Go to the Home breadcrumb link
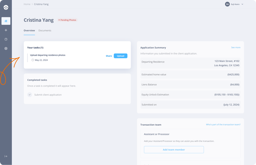 (x=27, y=4)
